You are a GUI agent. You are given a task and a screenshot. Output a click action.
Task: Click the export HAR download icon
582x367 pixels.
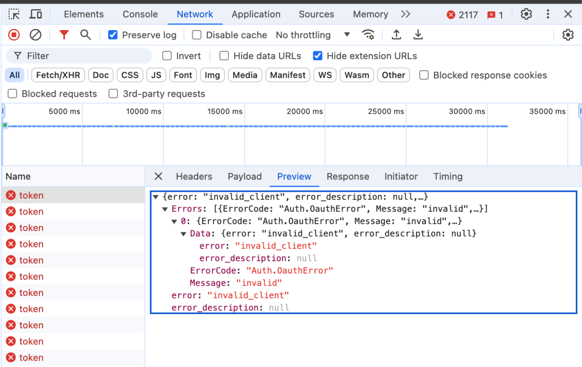(x=418, y=35)
